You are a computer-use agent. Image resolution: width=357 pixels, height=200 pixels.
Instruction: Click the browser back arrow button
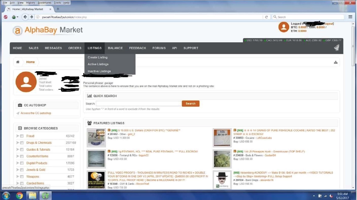tap(25, 17)
